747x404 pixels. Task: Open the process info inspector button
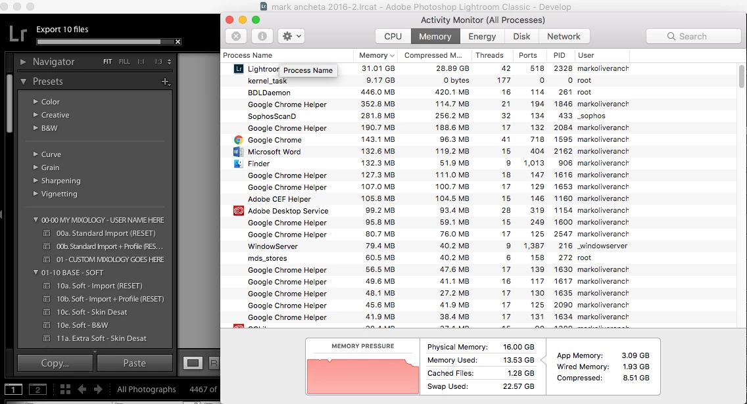point(262,36)
